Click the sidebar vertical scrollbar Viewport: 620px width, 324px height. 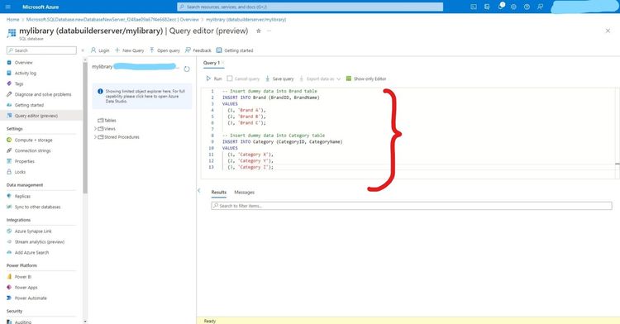85,127
